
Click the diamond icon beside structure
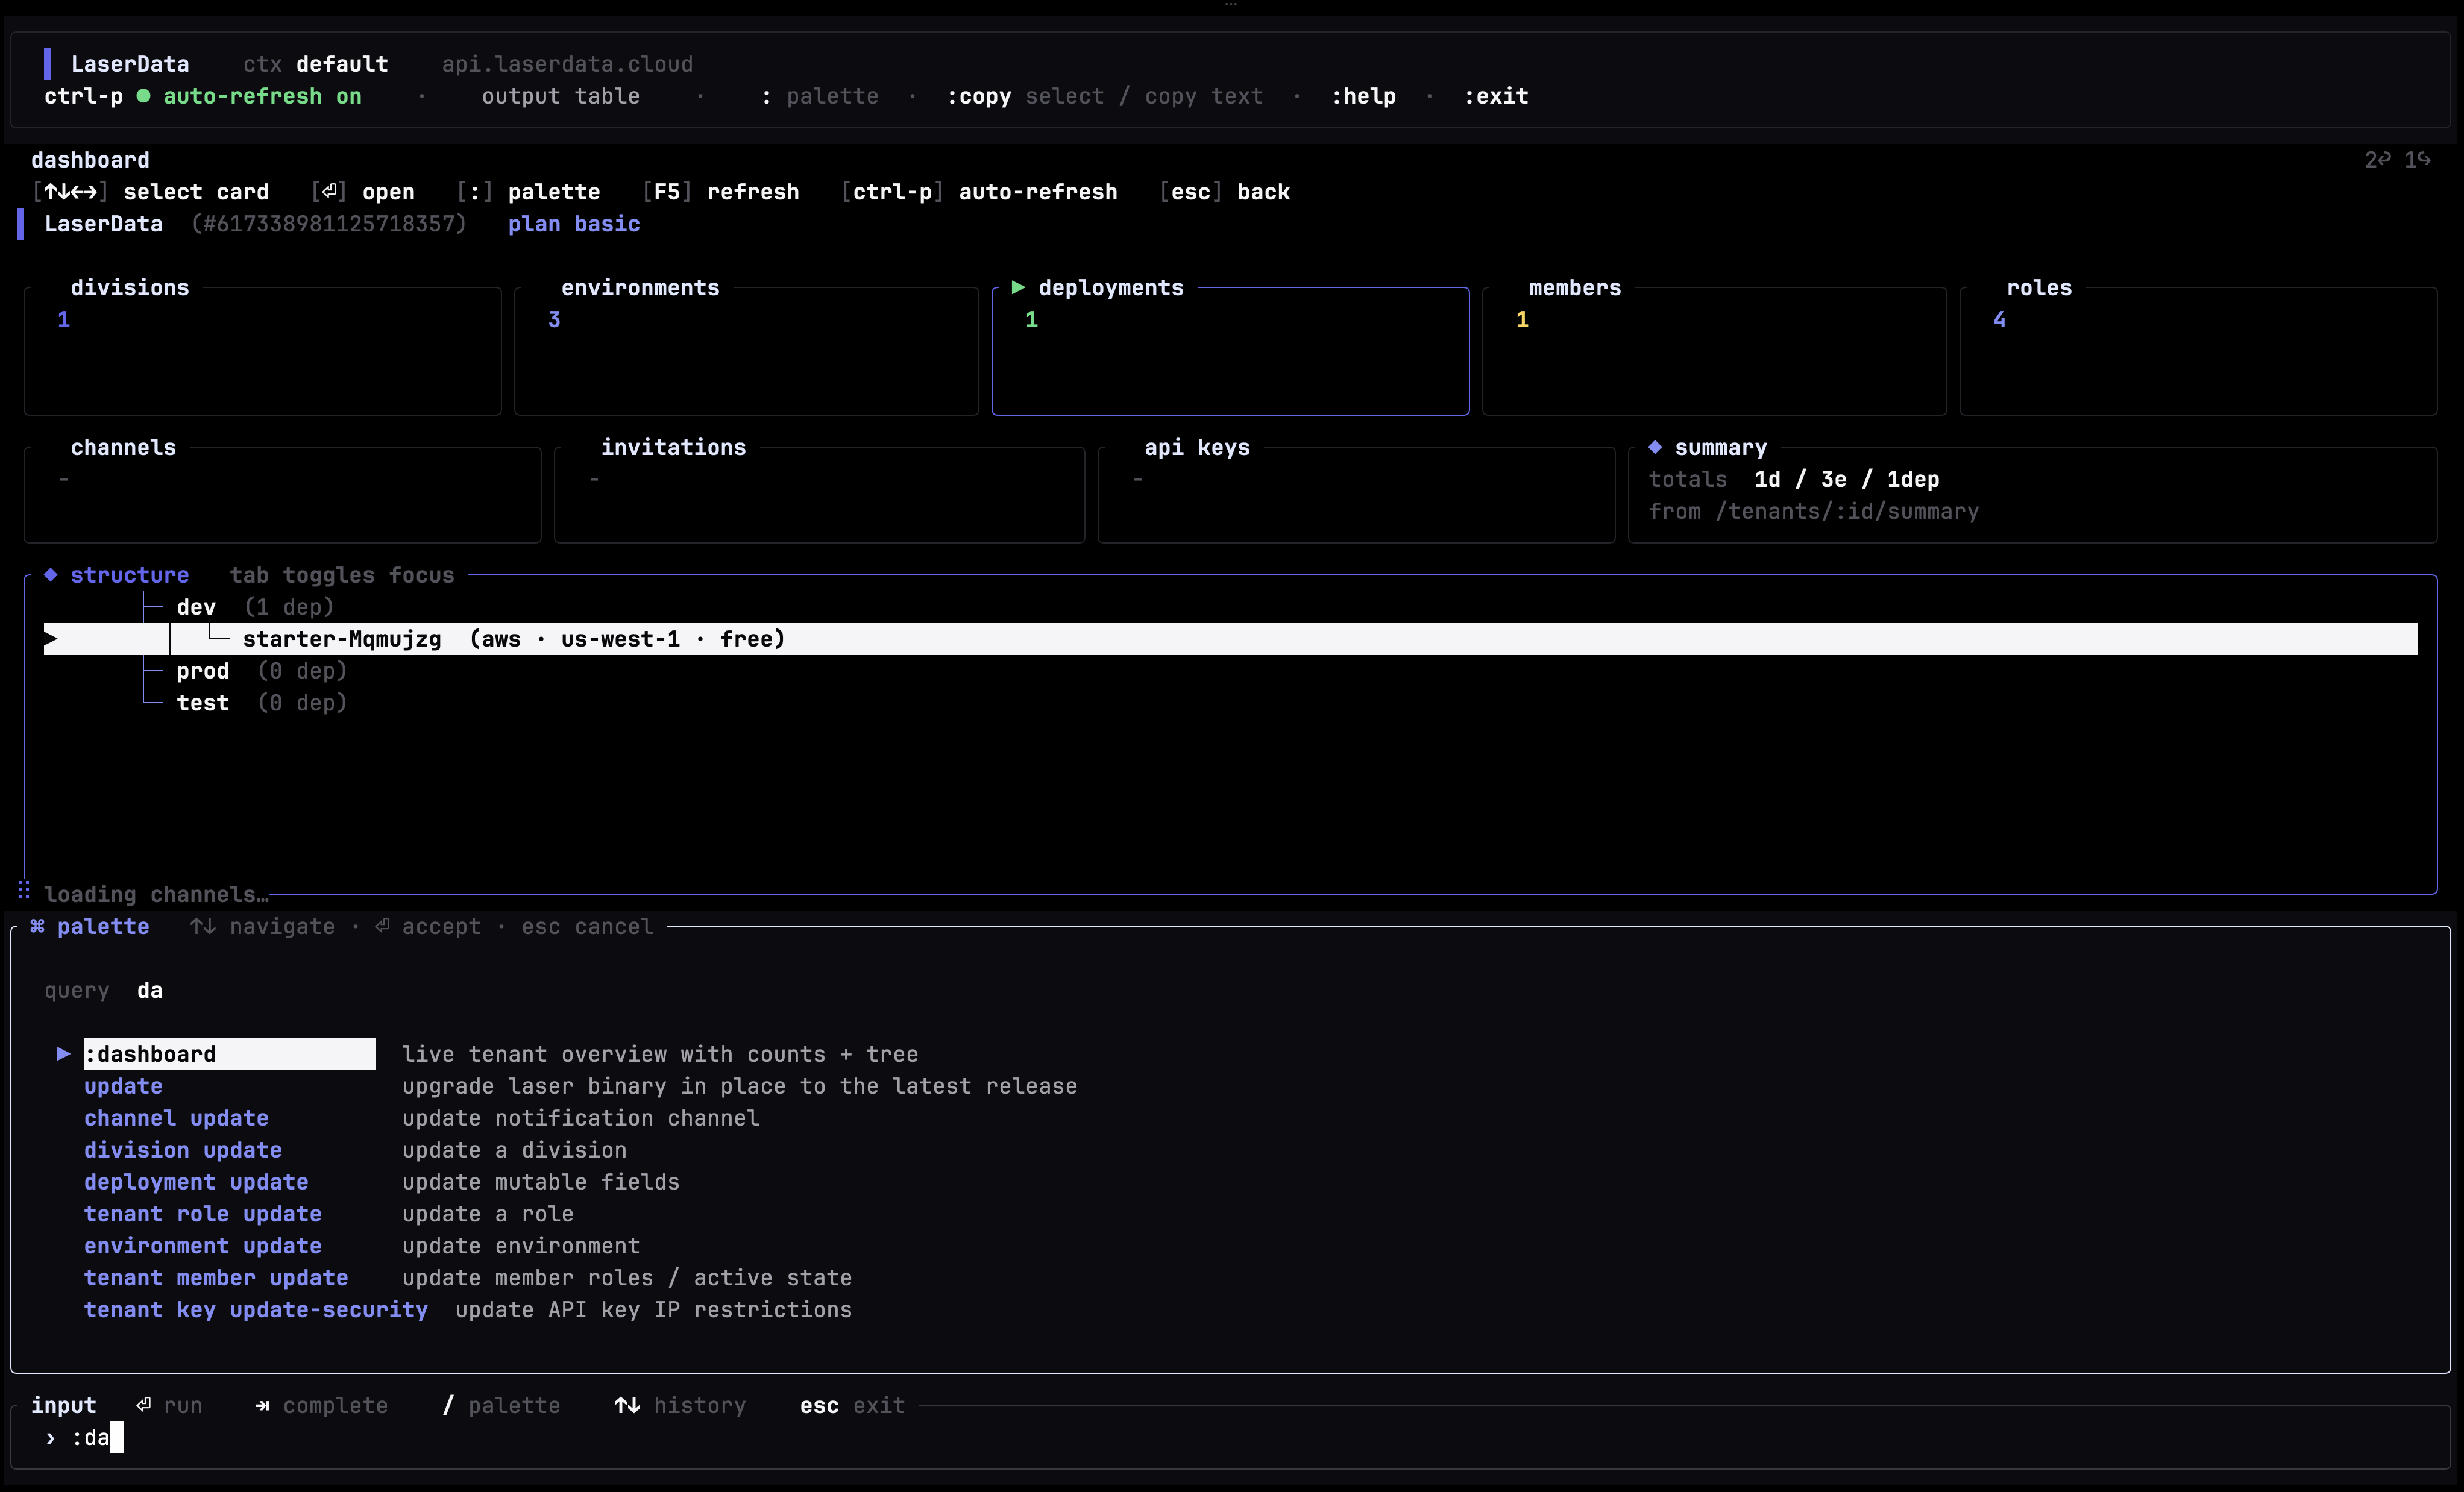tap(50, 574)
